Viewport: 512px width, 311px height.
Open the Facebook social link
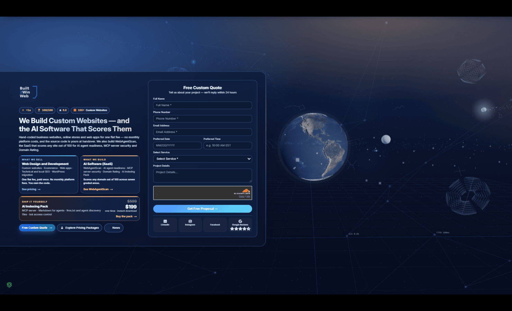click(215, 225)
